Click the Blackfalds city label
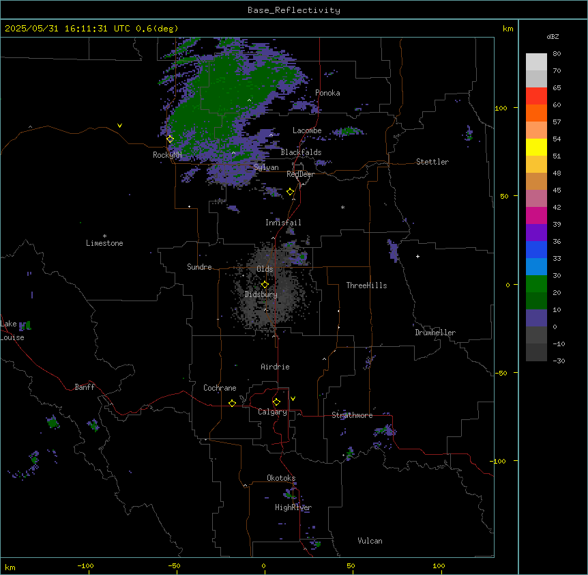Screen dimensions: 588x575 click(301, 152)
